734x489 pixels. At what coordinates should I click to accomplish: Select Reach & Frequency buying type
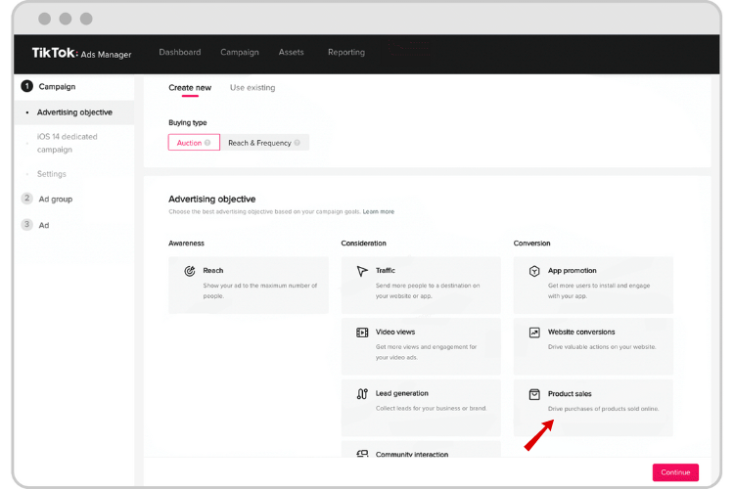tap(264, 143)
